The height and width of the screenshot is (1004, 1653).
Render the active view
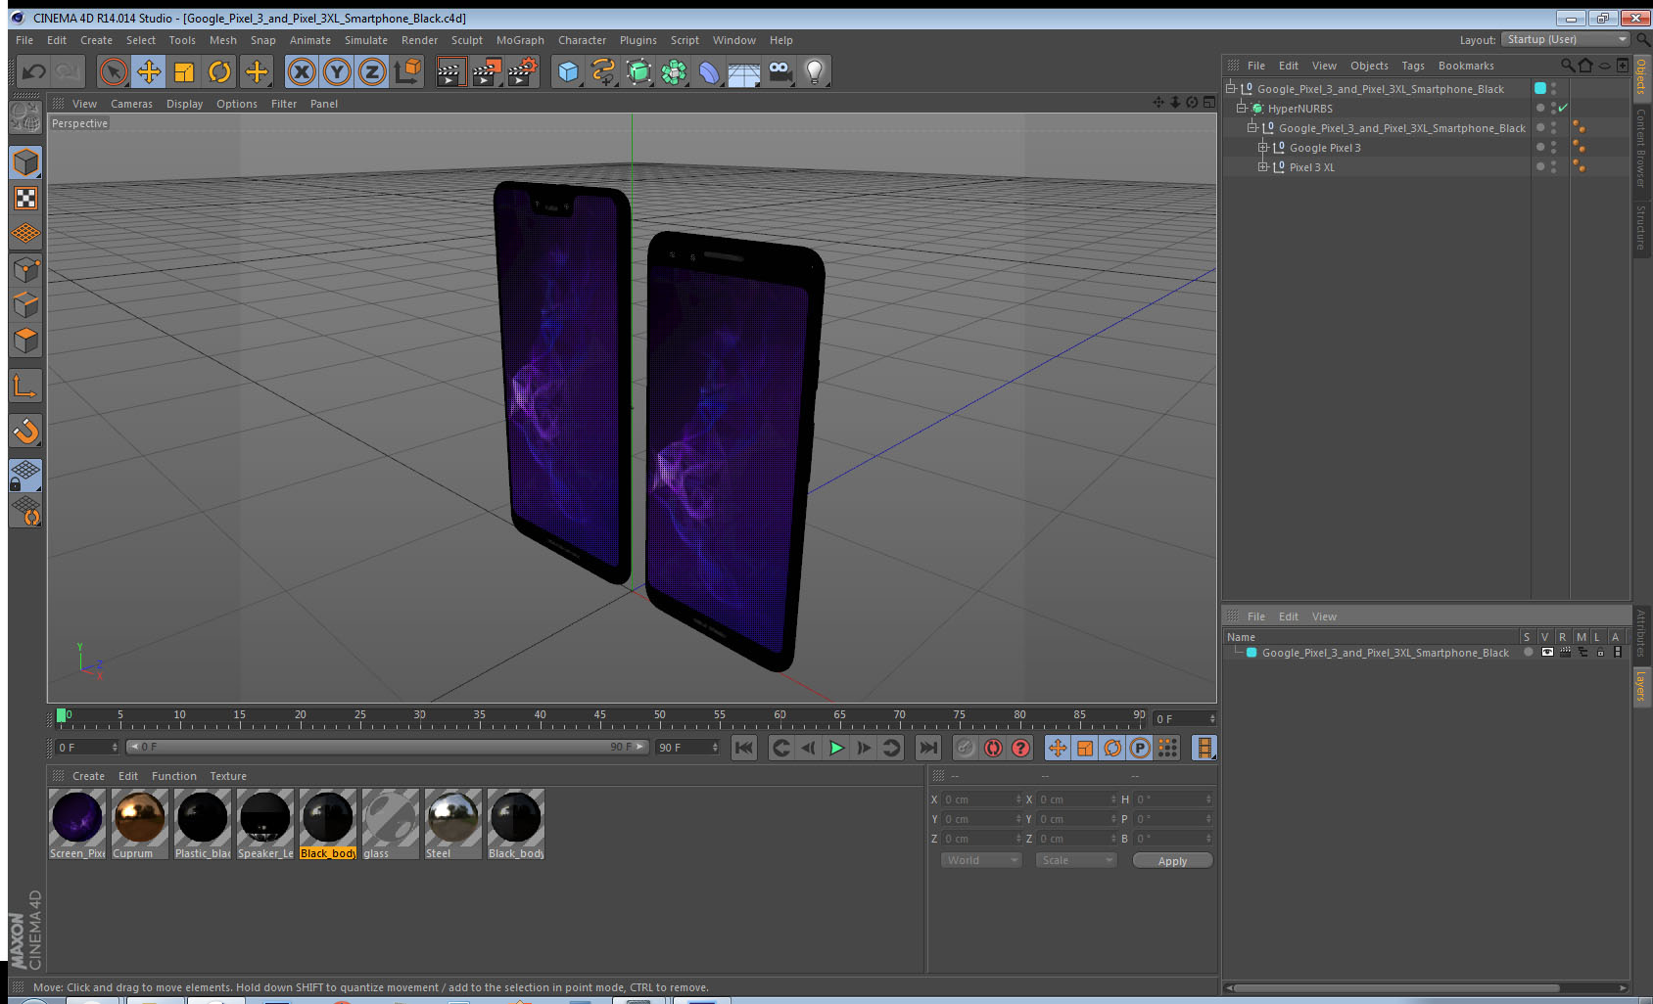449,71
